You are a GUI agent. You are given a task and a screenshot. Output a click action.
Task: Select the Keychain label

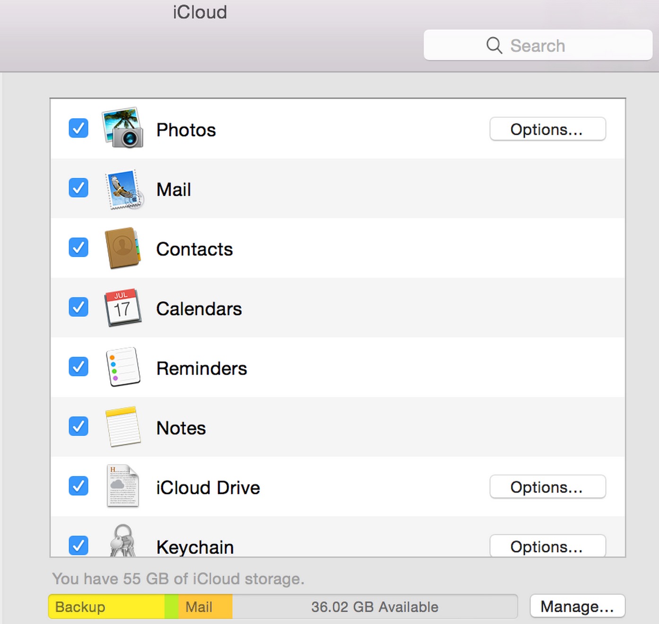195,547
